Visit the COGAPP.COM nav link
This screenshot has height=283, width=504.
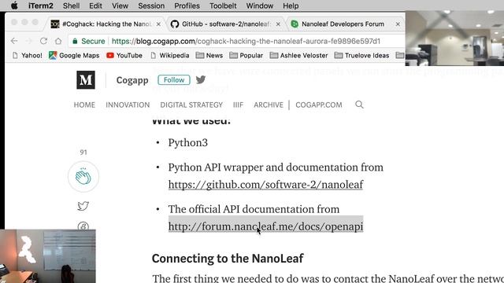[x=318, y=105]
